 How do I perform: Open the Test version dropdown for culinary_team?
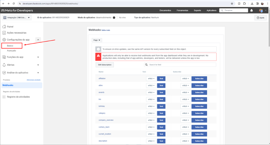pyautogui.click(x=151, y=127)
